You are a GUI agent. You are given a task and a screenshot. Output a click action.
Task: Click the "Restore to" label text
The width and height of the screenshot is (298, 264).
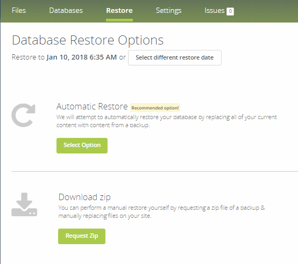[x=28, y=57]
